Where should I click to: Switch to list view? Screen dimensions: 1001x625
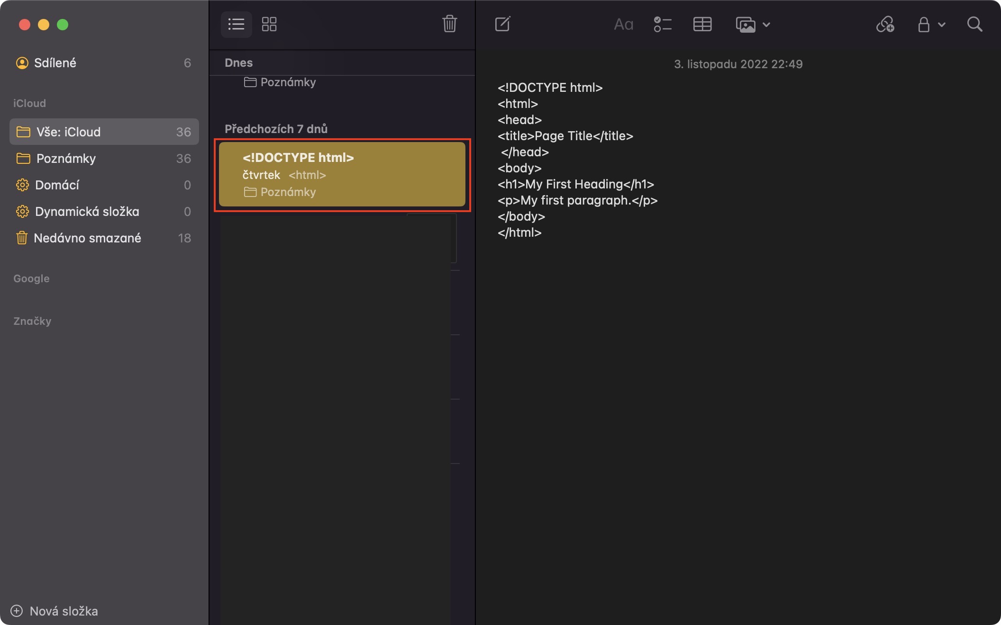click(236, 24)
